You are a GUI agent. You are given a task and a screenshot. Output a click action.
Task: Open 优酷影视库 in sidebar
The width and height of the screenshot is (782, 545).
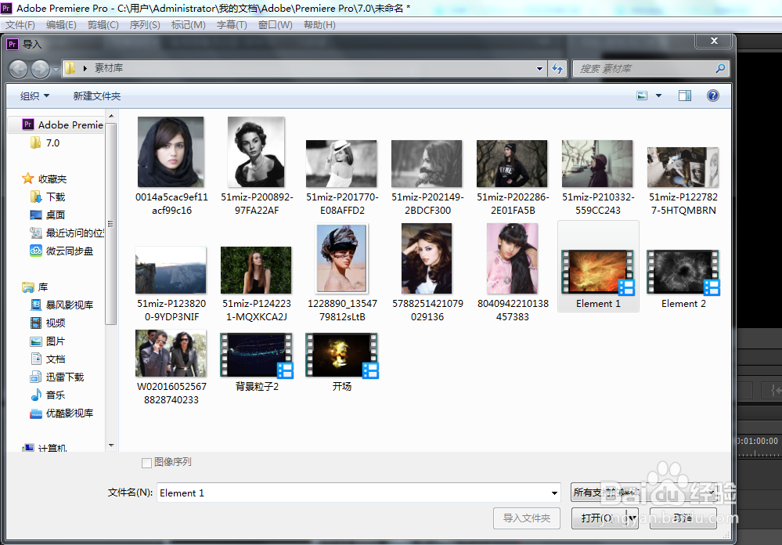coord(61,413)
